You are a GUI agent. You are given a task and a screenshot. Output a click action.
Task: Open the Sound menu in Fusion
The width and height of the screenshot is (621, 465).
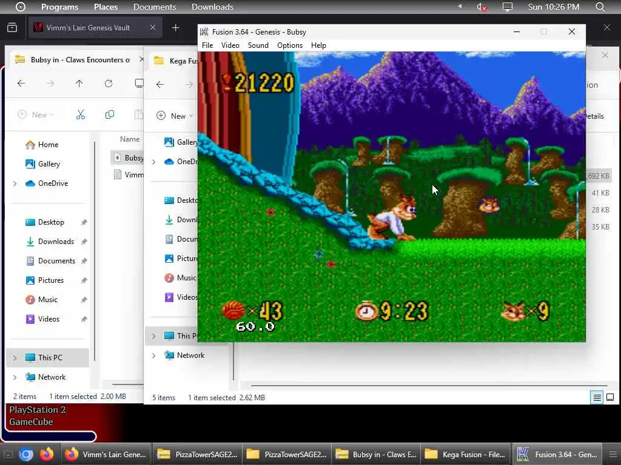pyautogui.click(x=258, y=45)
